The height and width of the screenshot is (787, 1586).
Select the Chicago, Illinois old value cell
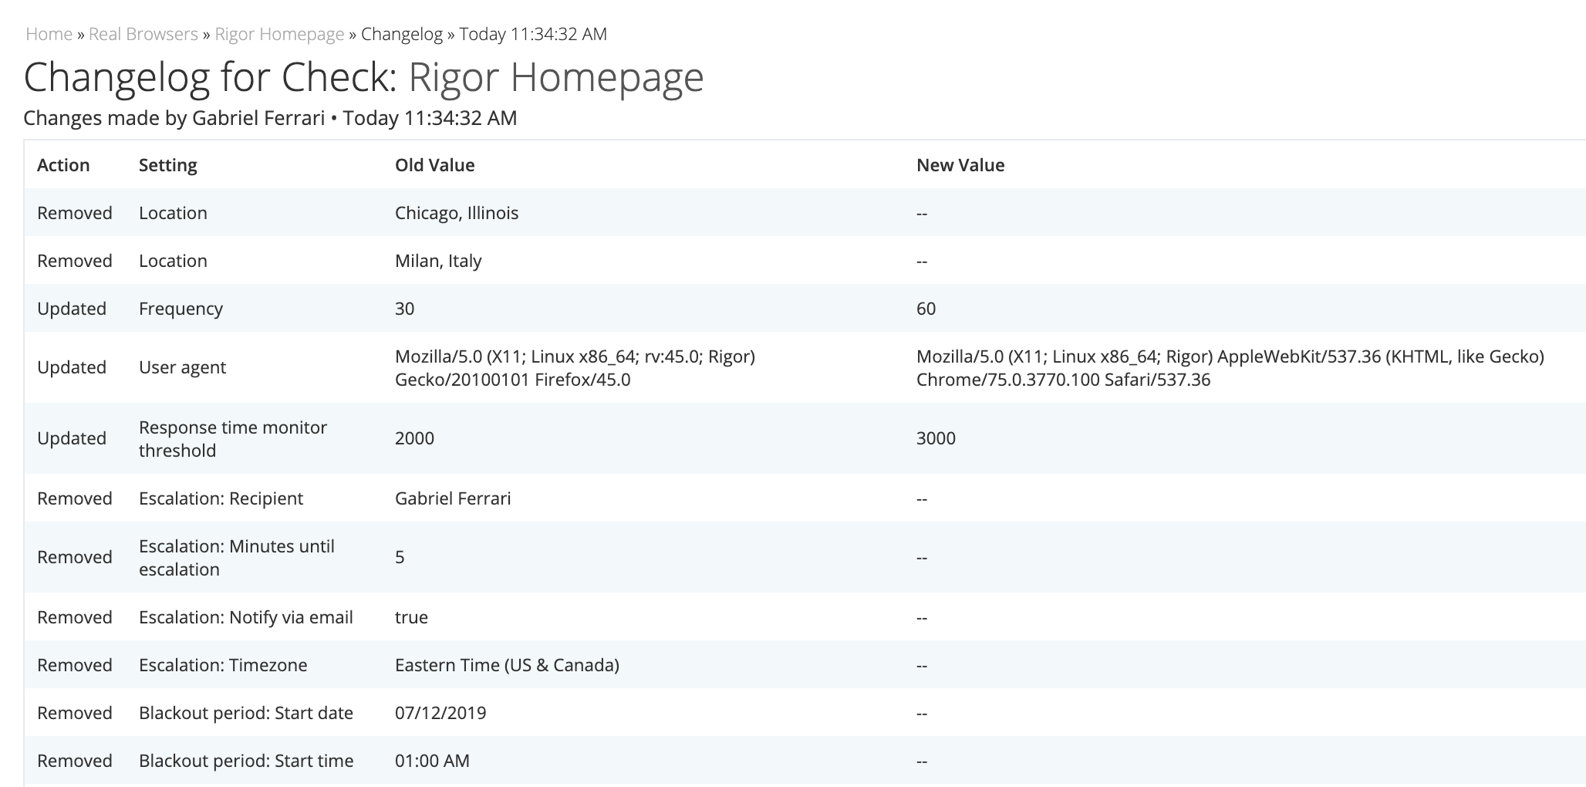point(457,213)
